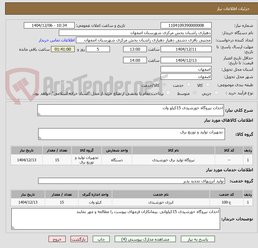
Task: Click the پاسخ به نیاز button
Action: point(198,239)
